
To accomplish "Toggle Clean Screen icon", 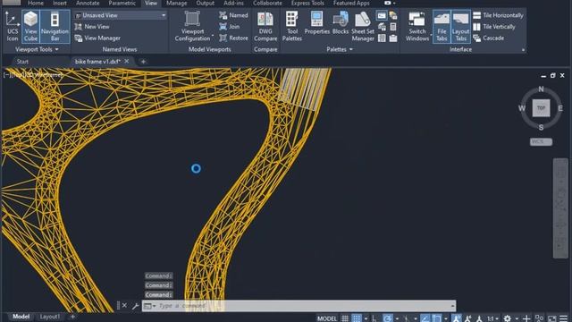I will pos(552,318).
